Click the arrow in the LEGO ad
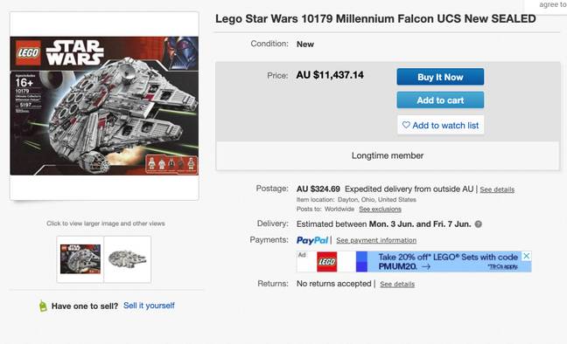 tap(426, 267)
